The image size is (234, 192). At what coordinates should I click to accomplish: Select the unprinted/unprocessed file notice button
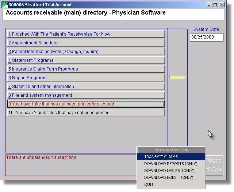86,104
